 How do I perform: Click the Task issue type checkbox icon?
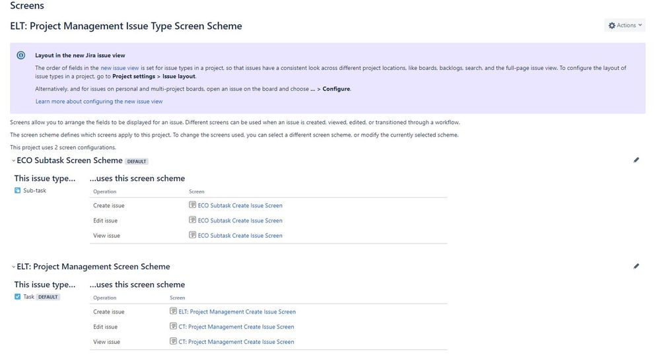coord(17,297)
